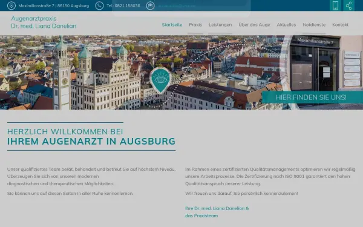Click the paragraph starting Im Rahmen eines zertifizierten
Viewport: 363px width, 227px height.
[270, 176]
